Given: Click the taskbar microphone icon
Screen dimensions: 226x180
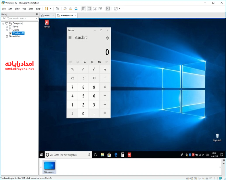Looking at the screenshot, I should 89,155.
